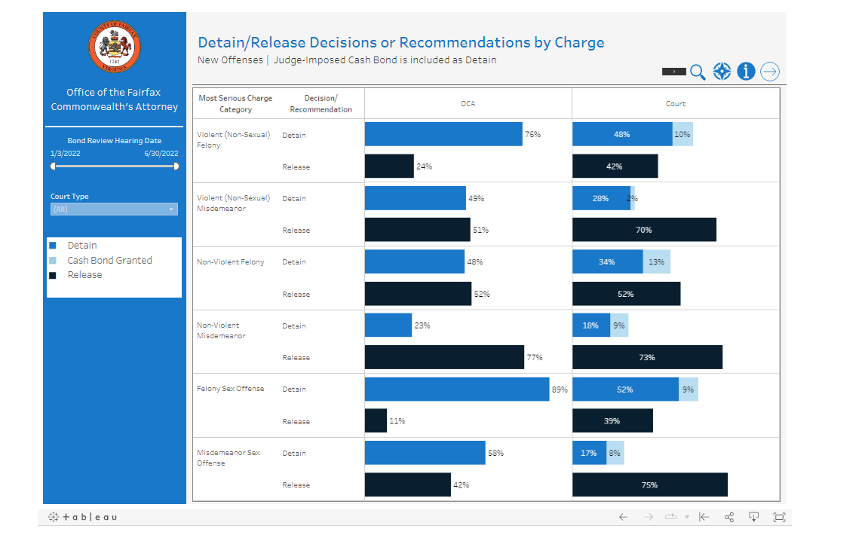Click the revert-to-start toolbar icon
The width and height of the screenshot is (862, 547).
coord(704,517)
